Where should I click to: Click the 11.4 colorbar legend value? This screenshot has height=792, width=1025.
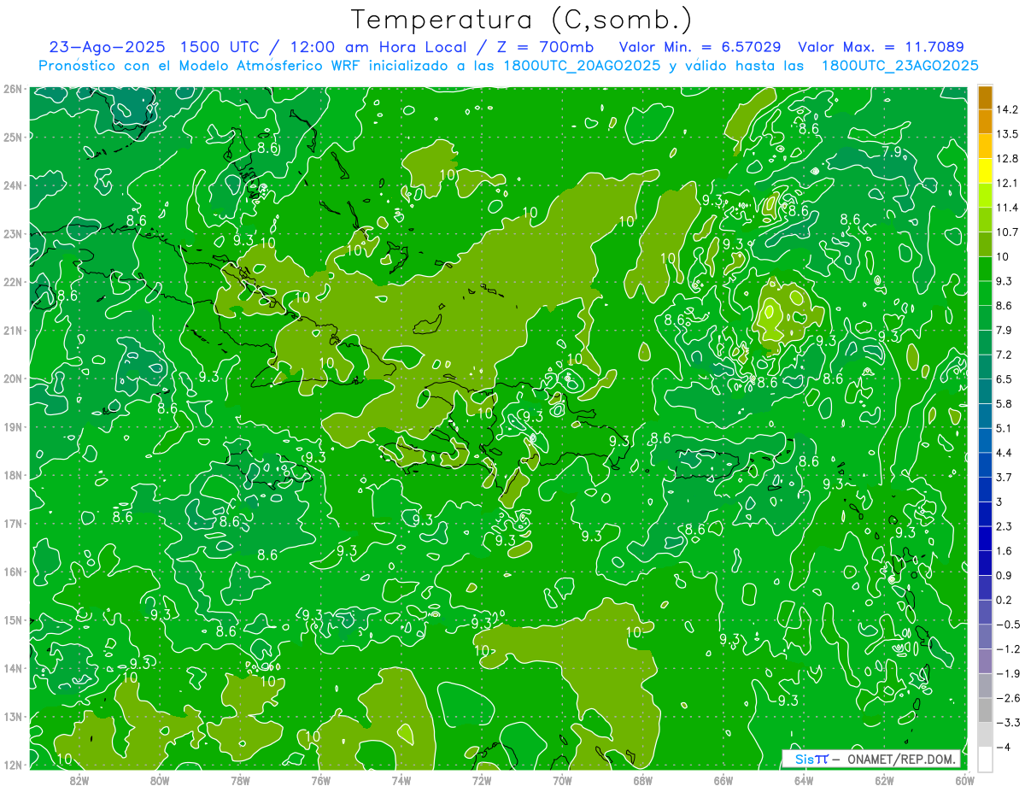pyautogui.click(x=1007, y=208)
